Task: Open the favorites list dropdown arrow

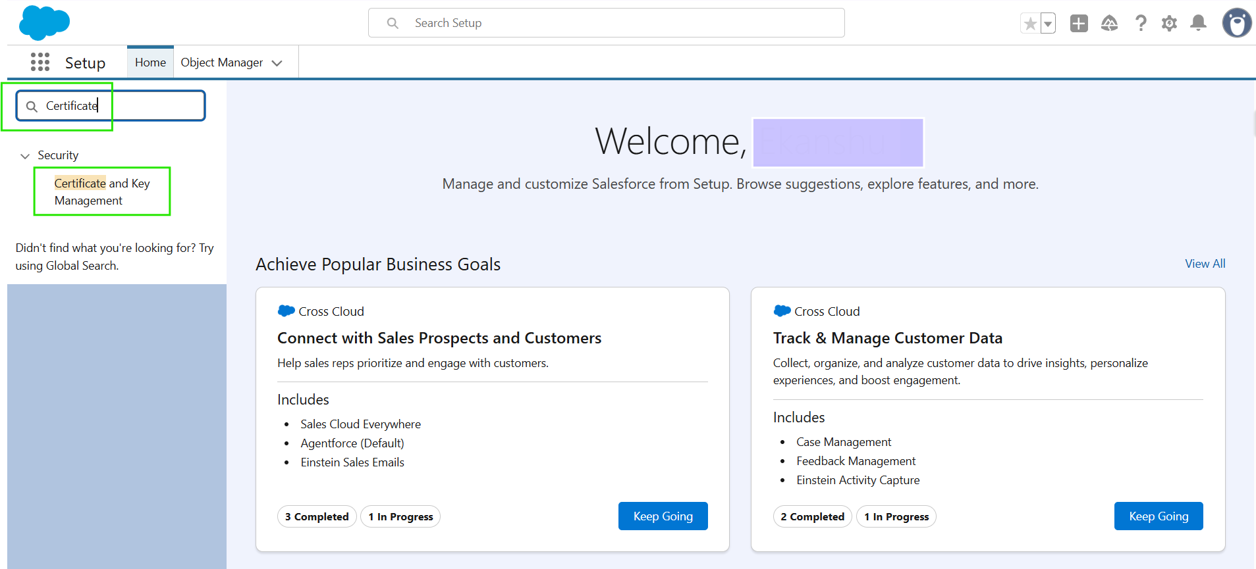Action: (1048, 24)
